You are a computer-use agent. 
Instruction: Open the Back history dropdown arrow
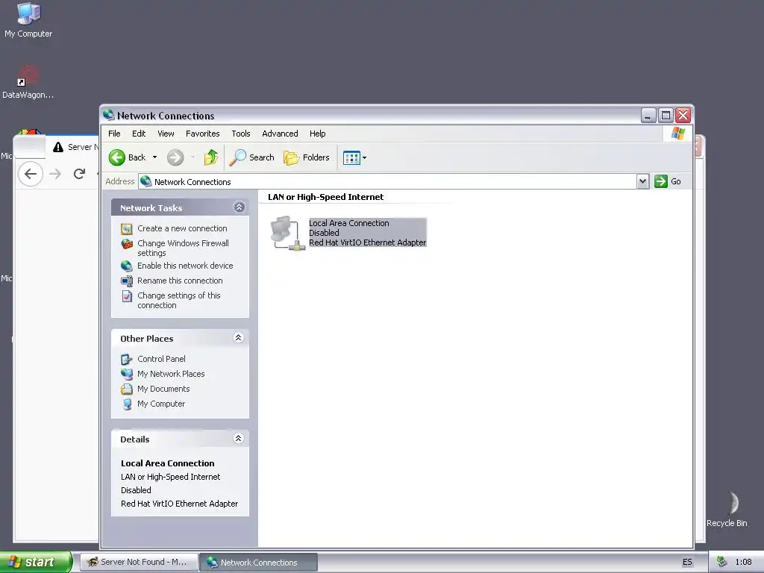tap(154, 157)
